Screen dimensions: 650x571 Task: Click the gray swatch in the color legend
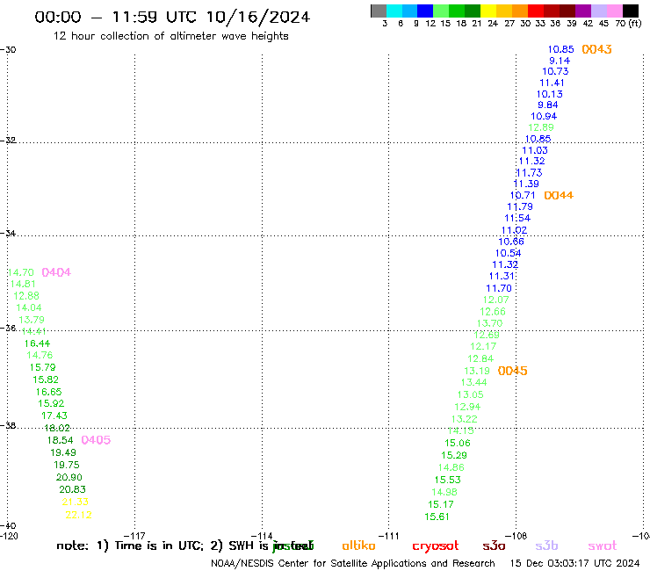[379, 11]
